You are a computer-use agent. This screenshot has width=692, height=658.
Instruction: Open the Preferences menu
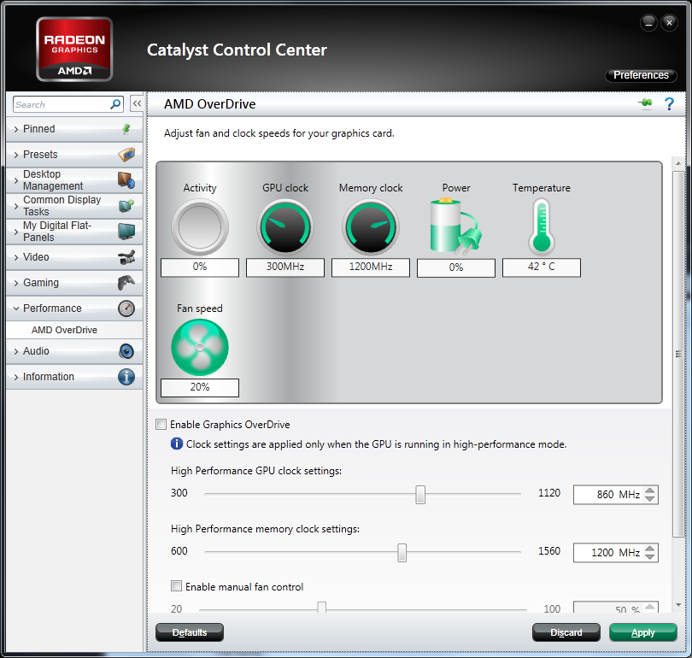(x=641, y=75)
